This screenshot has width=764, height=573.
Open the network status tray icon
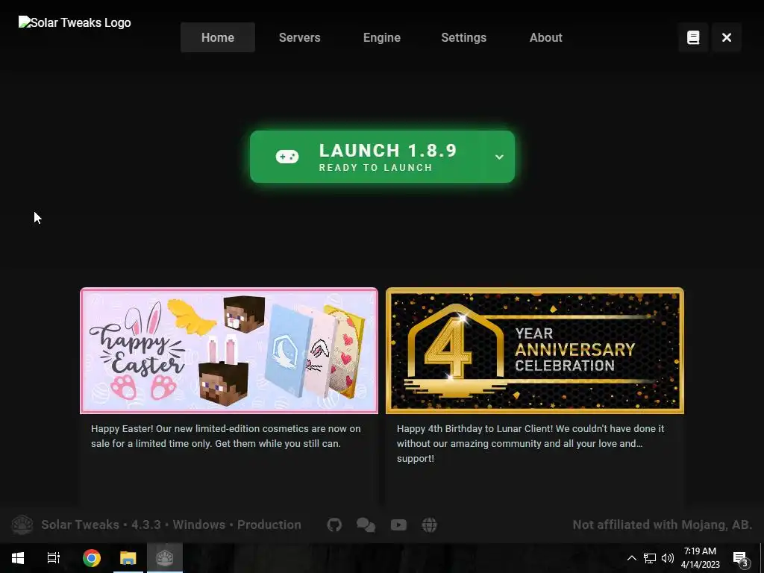click(x=650, y=558)
